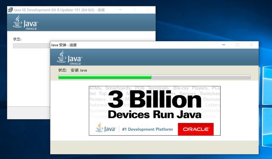Click the '3 Billion Devices Run Java' banner
Screen dimensions: 272x159
coord(155,111)
